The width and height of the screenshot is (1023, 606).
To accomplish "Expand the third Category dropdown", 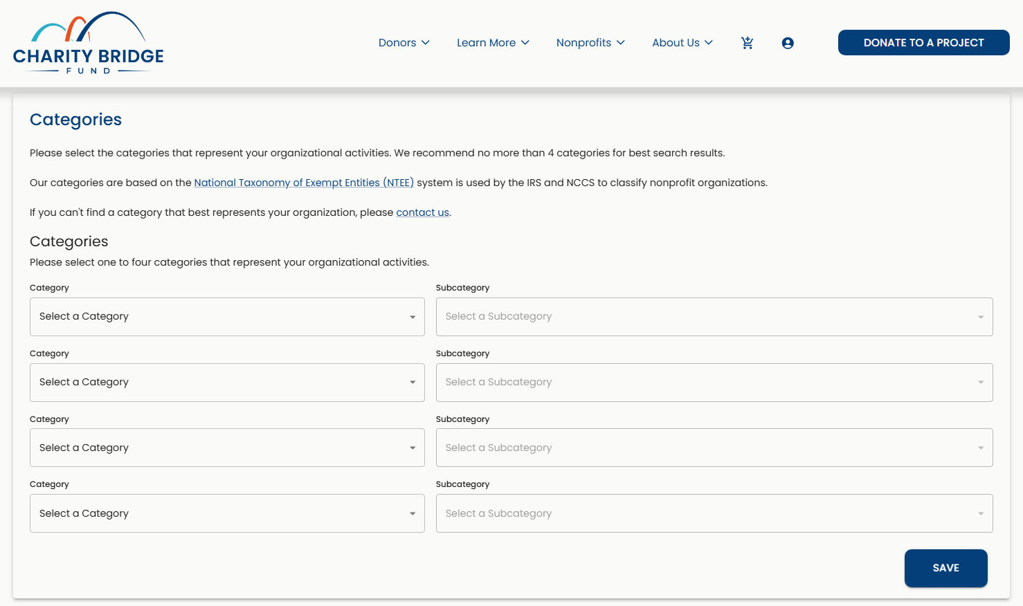I will click(x=227, y=448).
